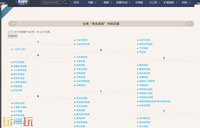This screenshot has width=200, height=128.
Task: Open the 茜特菈莉语音 page link
Action: [x=146, y=44]
